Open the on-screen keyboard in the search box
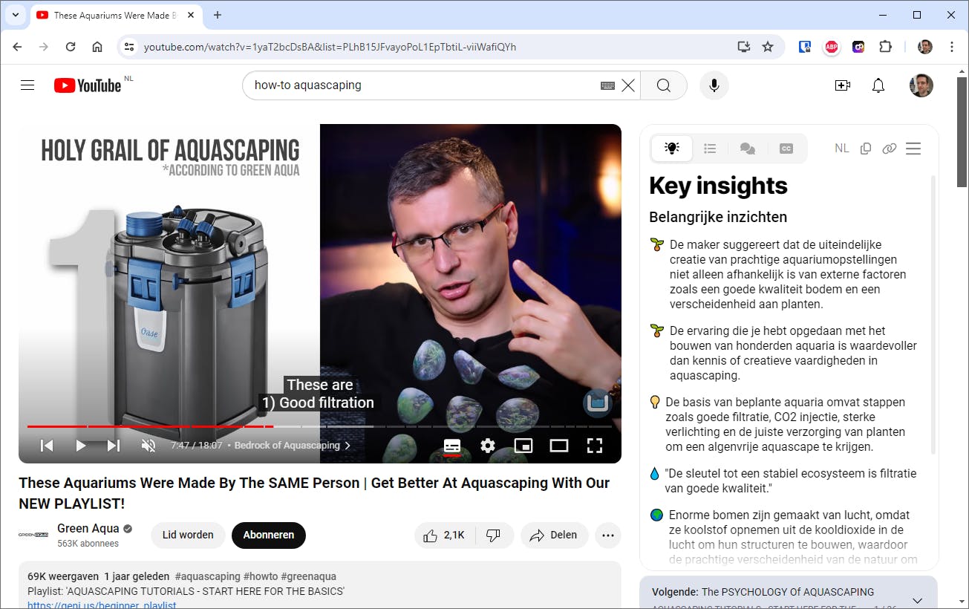969x609 pixels. 607,85
